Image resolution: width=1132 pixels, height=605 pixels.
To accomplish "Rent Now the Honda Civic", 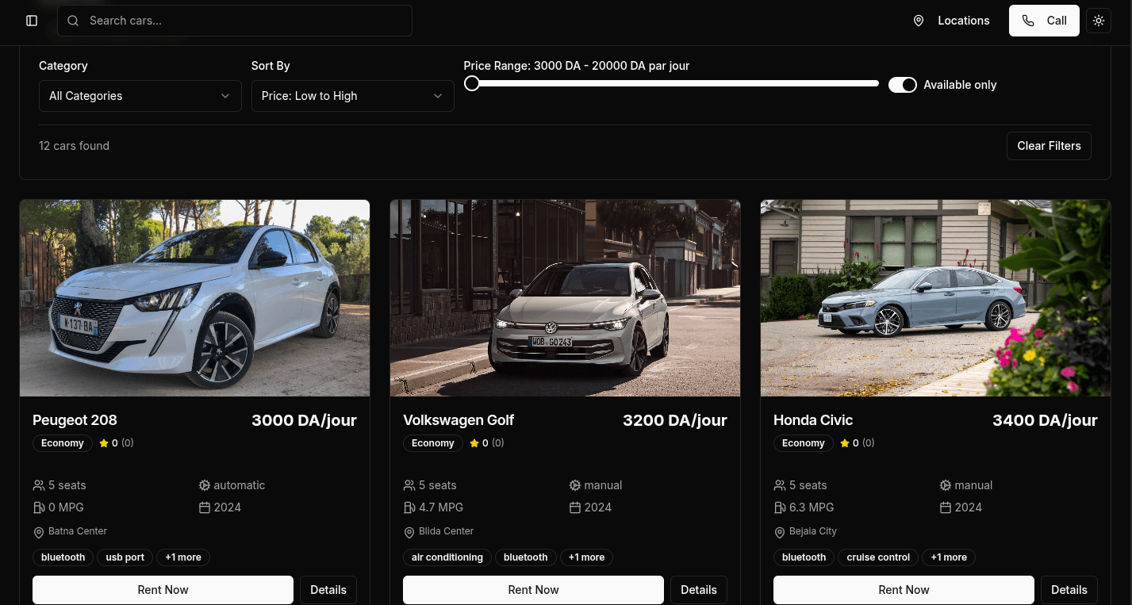I will click(904, 590).
